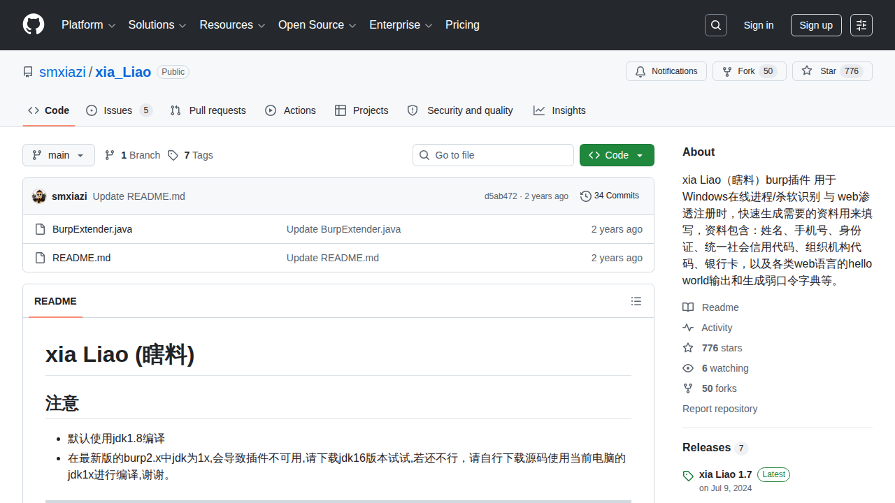Open the README outline list icon
This screenshot has height=503, width=895.
click(636, 301)
